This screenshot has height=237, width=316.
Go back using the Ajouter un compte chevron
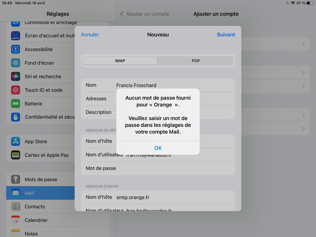click(122, 14)
